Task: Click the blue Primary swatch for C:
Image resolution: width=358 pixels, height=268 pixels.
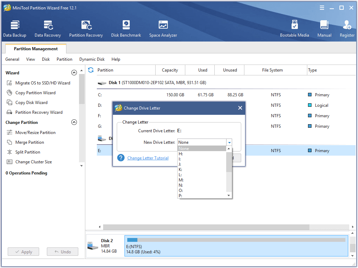Action: click(x=310, y=95)
